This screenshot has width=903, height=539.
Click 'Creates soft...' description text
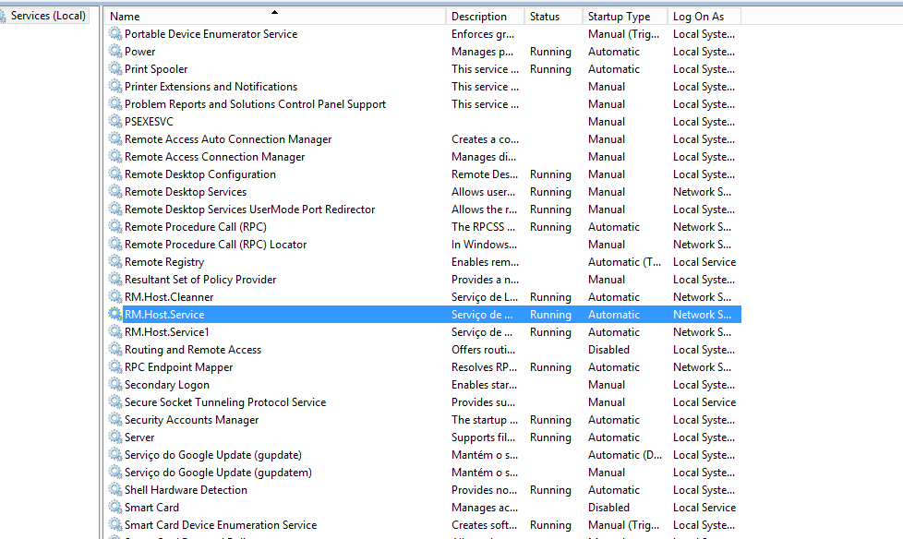coord(484,525)
